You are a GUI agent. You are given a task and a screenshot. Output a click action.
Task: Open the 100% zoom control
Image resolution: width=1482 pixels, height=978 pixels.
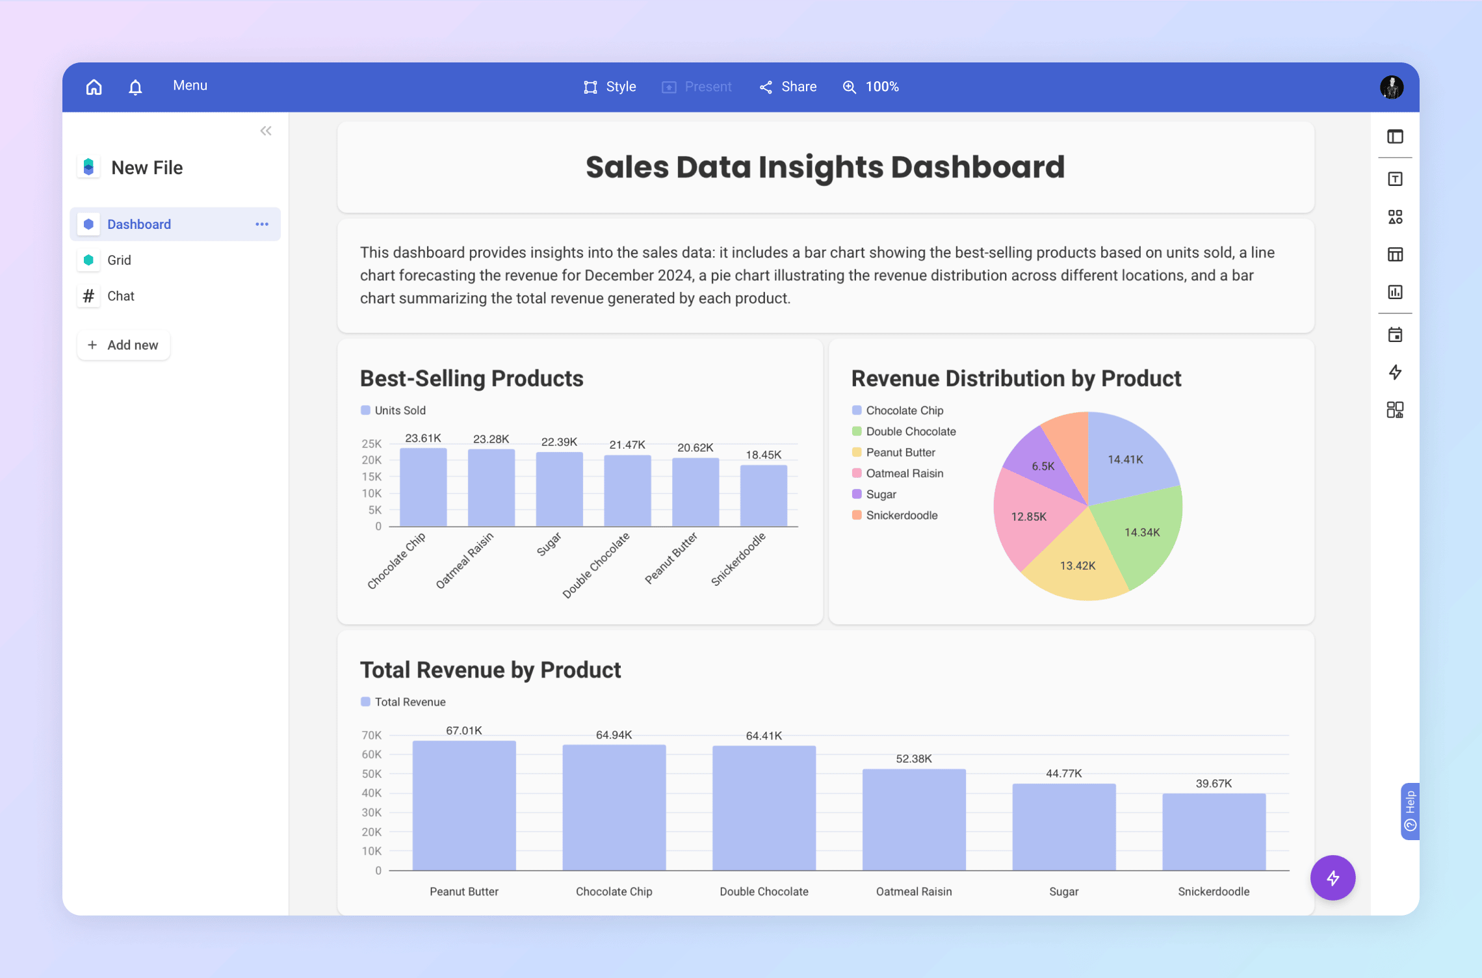point(871,86)
